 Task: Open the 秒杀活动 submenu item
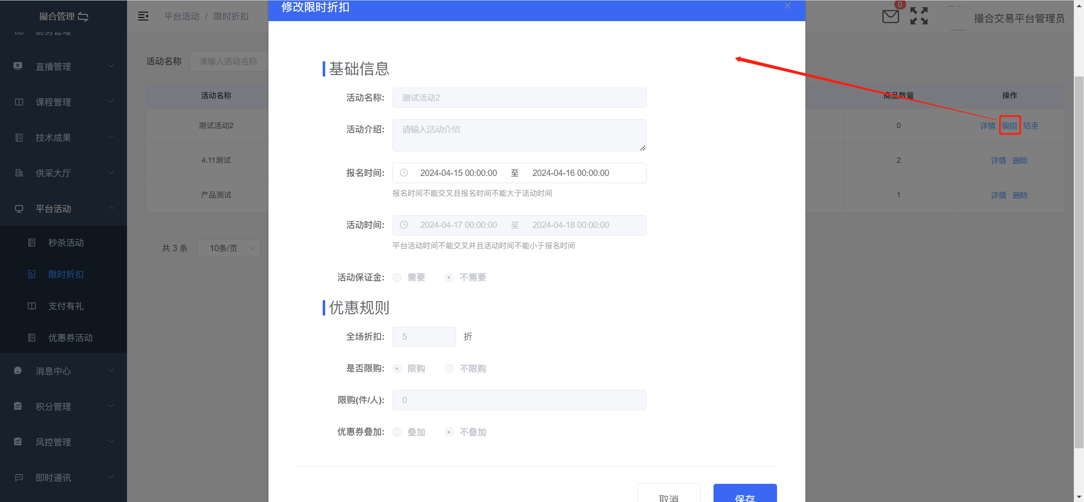click(64, 242)
